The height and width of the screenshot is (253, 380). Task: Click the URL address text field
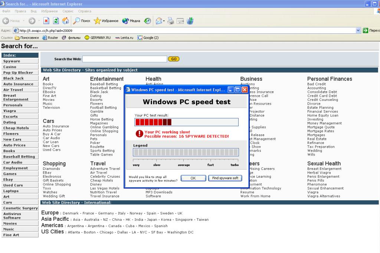187,30
